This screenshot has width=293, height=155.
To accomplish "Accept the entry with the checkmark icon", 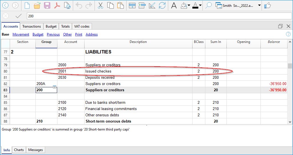I will pyautogui.click(x=19, y=16).
